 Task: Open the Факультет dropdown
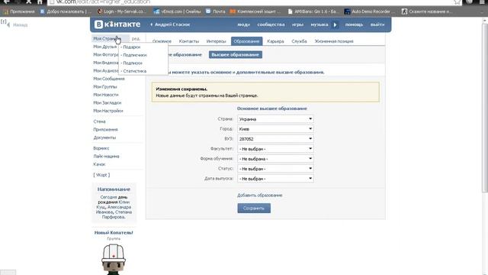pyautogui.click(x=275, y=149)
